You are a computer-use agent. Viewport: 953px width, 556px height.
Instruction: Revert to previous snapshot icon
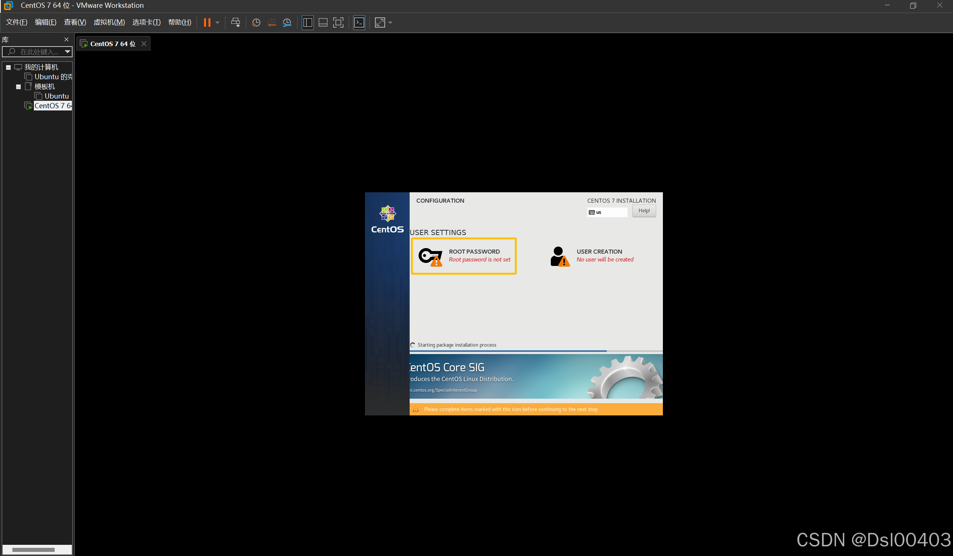pos(271,23)
